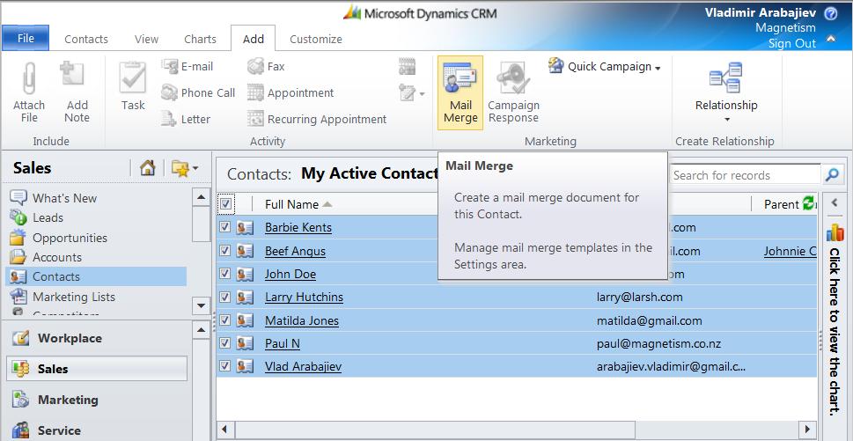Click contact icon beside Barbie Kents
This screenshot has height=441, width=853.
click(x=246, y=227)
